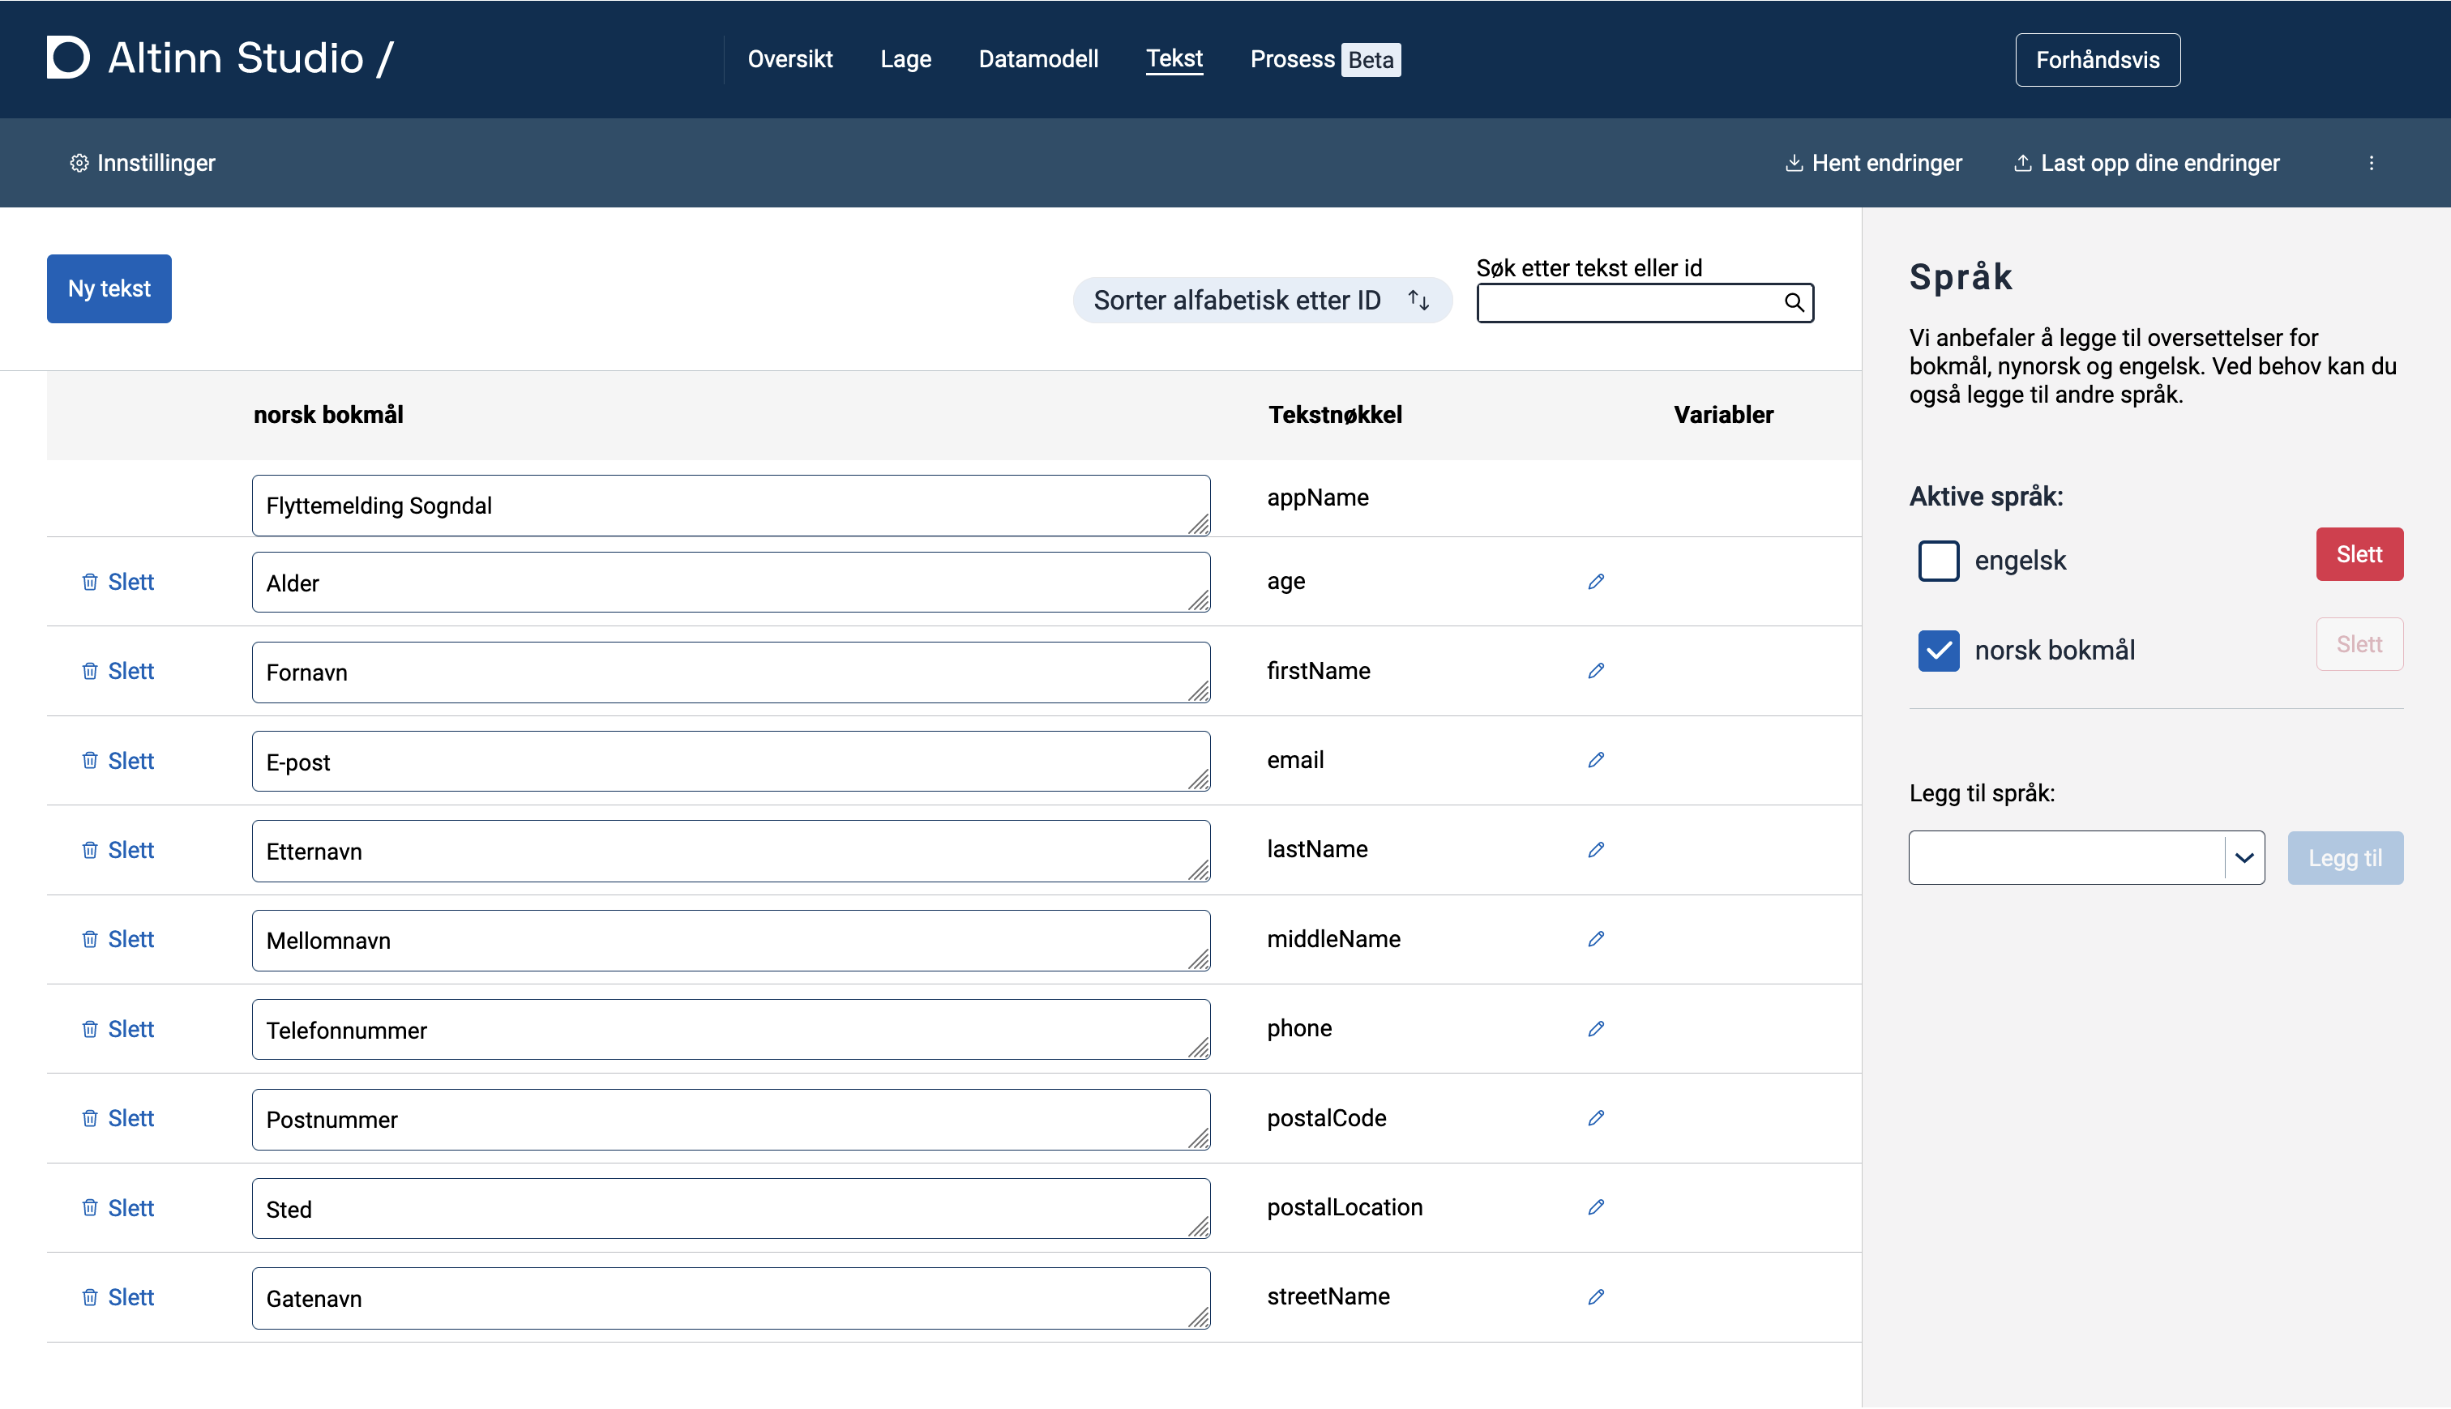Click trash icon for Telefonnummer row
The image size is (2451, 1409).
click(x=90, y=1029)
